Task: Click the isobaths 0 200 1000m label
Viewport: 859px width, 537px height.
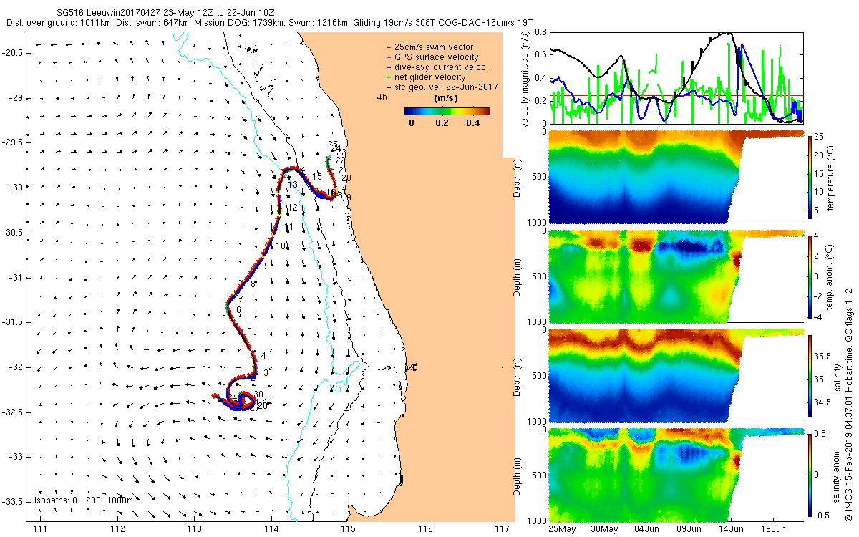Action: pyautogui.click(x=84, y=500)
